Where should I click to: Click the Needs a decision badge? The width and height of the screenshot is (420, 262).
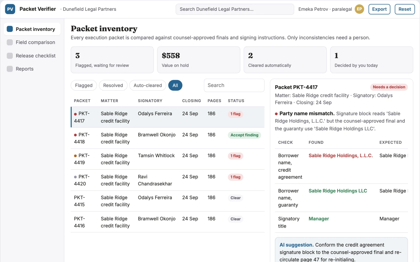(389, 87)
